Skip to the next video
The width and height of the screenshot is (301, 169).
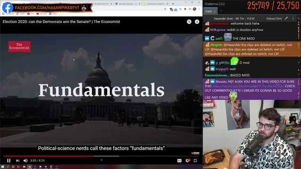click(18, 161)
